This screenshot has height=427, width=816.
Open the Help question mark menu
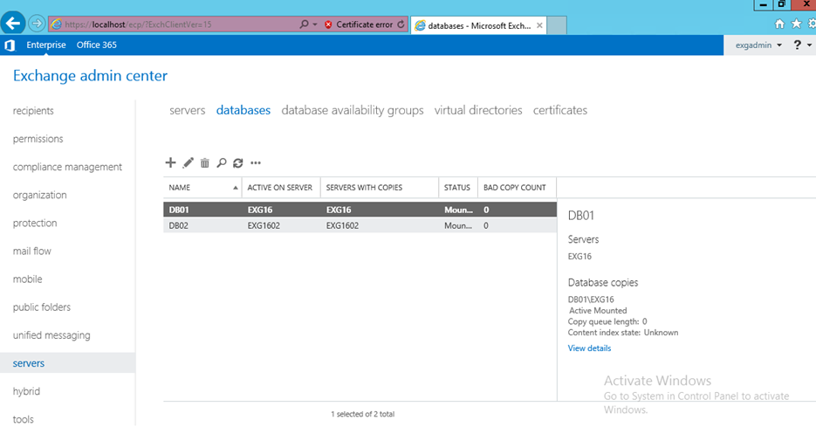pos(802,45)
